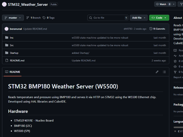183x137 pixels.
Task: Edit README with the pencil icon
Action: [x=157, y=72]
